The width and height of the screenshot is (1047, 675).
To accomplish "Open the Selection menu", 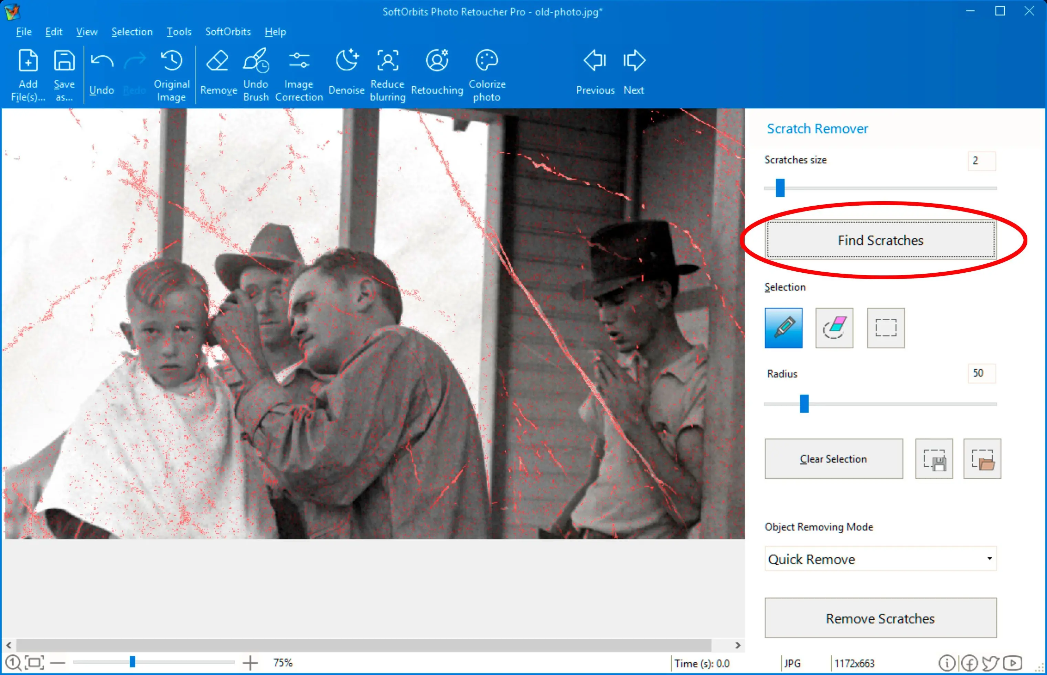I will coord(131,31).
